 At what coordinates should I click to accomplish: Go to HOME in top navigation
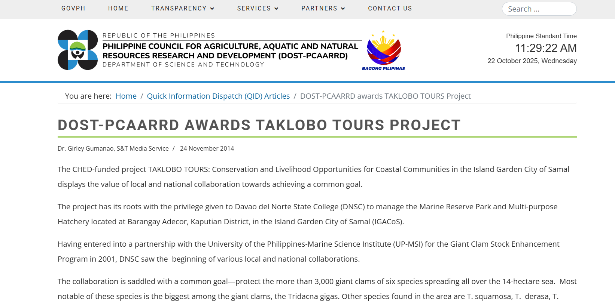tap(118, 8)
